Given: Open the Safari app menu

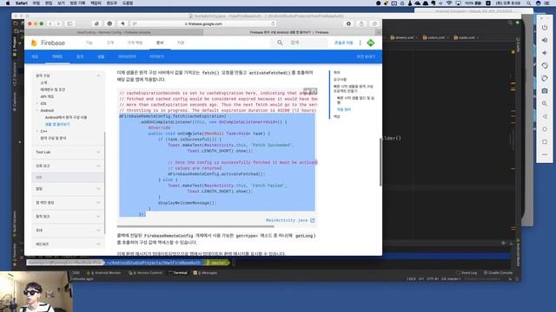Looking at the screenshot, I should click(x=22, y=3).
